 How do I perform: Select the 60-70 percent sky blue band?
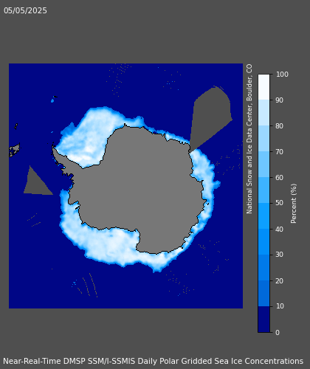263,165
